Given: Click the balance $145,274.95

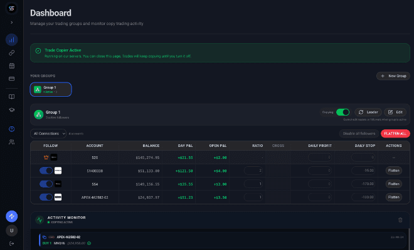Looking at the screenshot, I should pos(147,157).
